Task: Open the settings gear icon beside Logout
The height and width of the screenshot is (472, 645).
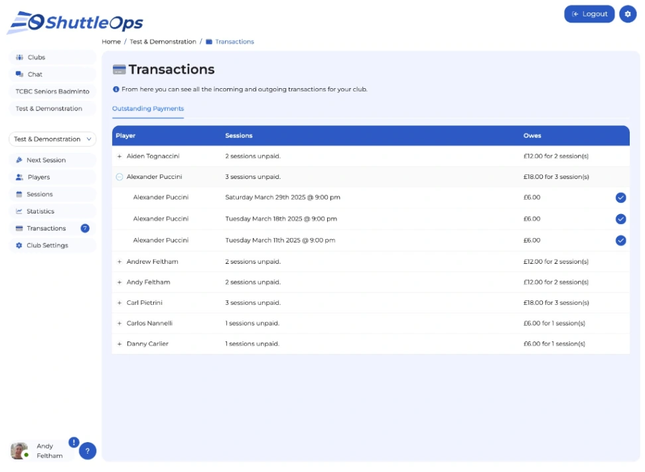Action: point(627,14)
